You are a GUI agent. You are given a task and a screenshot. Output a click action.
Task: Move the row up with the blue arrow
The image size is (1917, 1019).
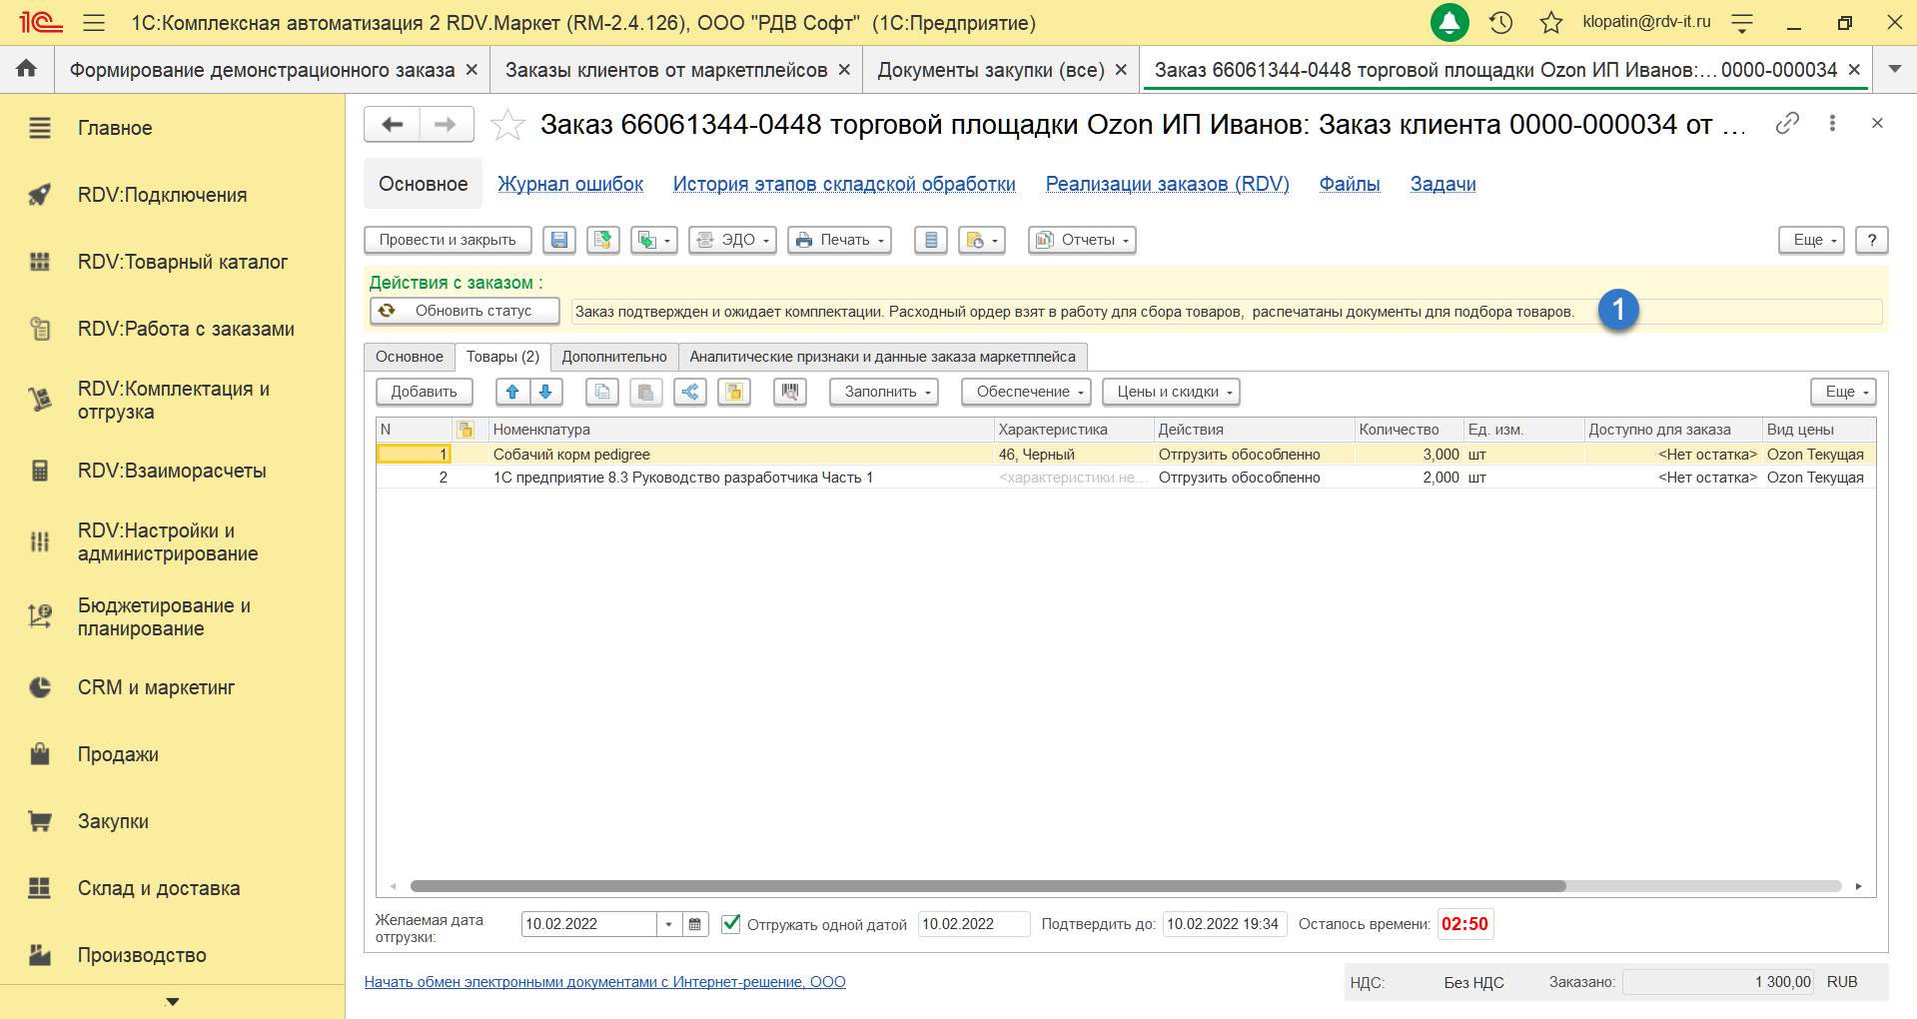(x=512, y=392)
